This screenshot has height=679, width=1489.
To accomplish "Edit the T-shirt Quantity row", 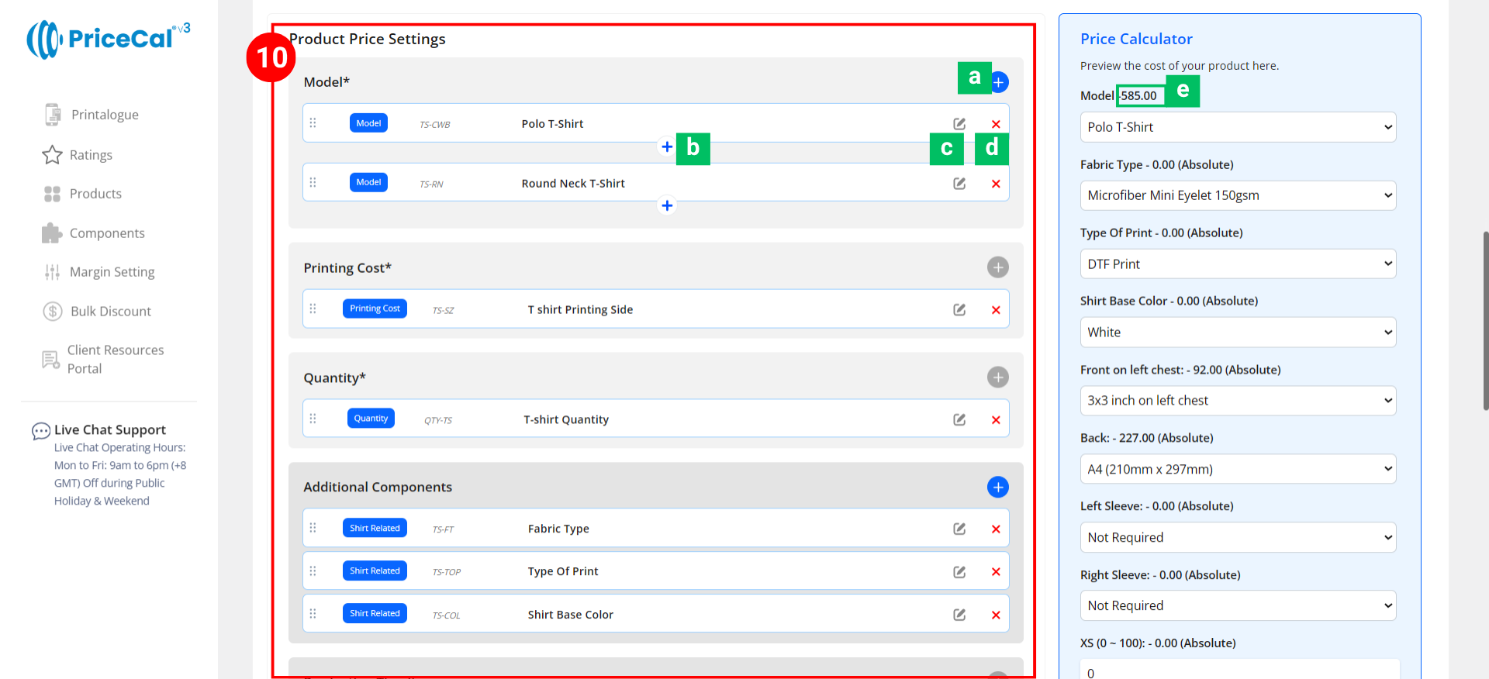I will 959,419.
